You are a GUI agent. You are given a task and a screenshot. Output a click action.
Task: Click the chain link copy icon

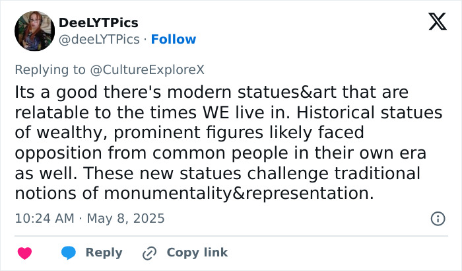(150, 252)
